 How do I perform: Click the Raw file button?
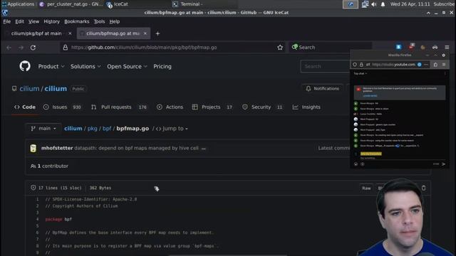coord(366,188)
